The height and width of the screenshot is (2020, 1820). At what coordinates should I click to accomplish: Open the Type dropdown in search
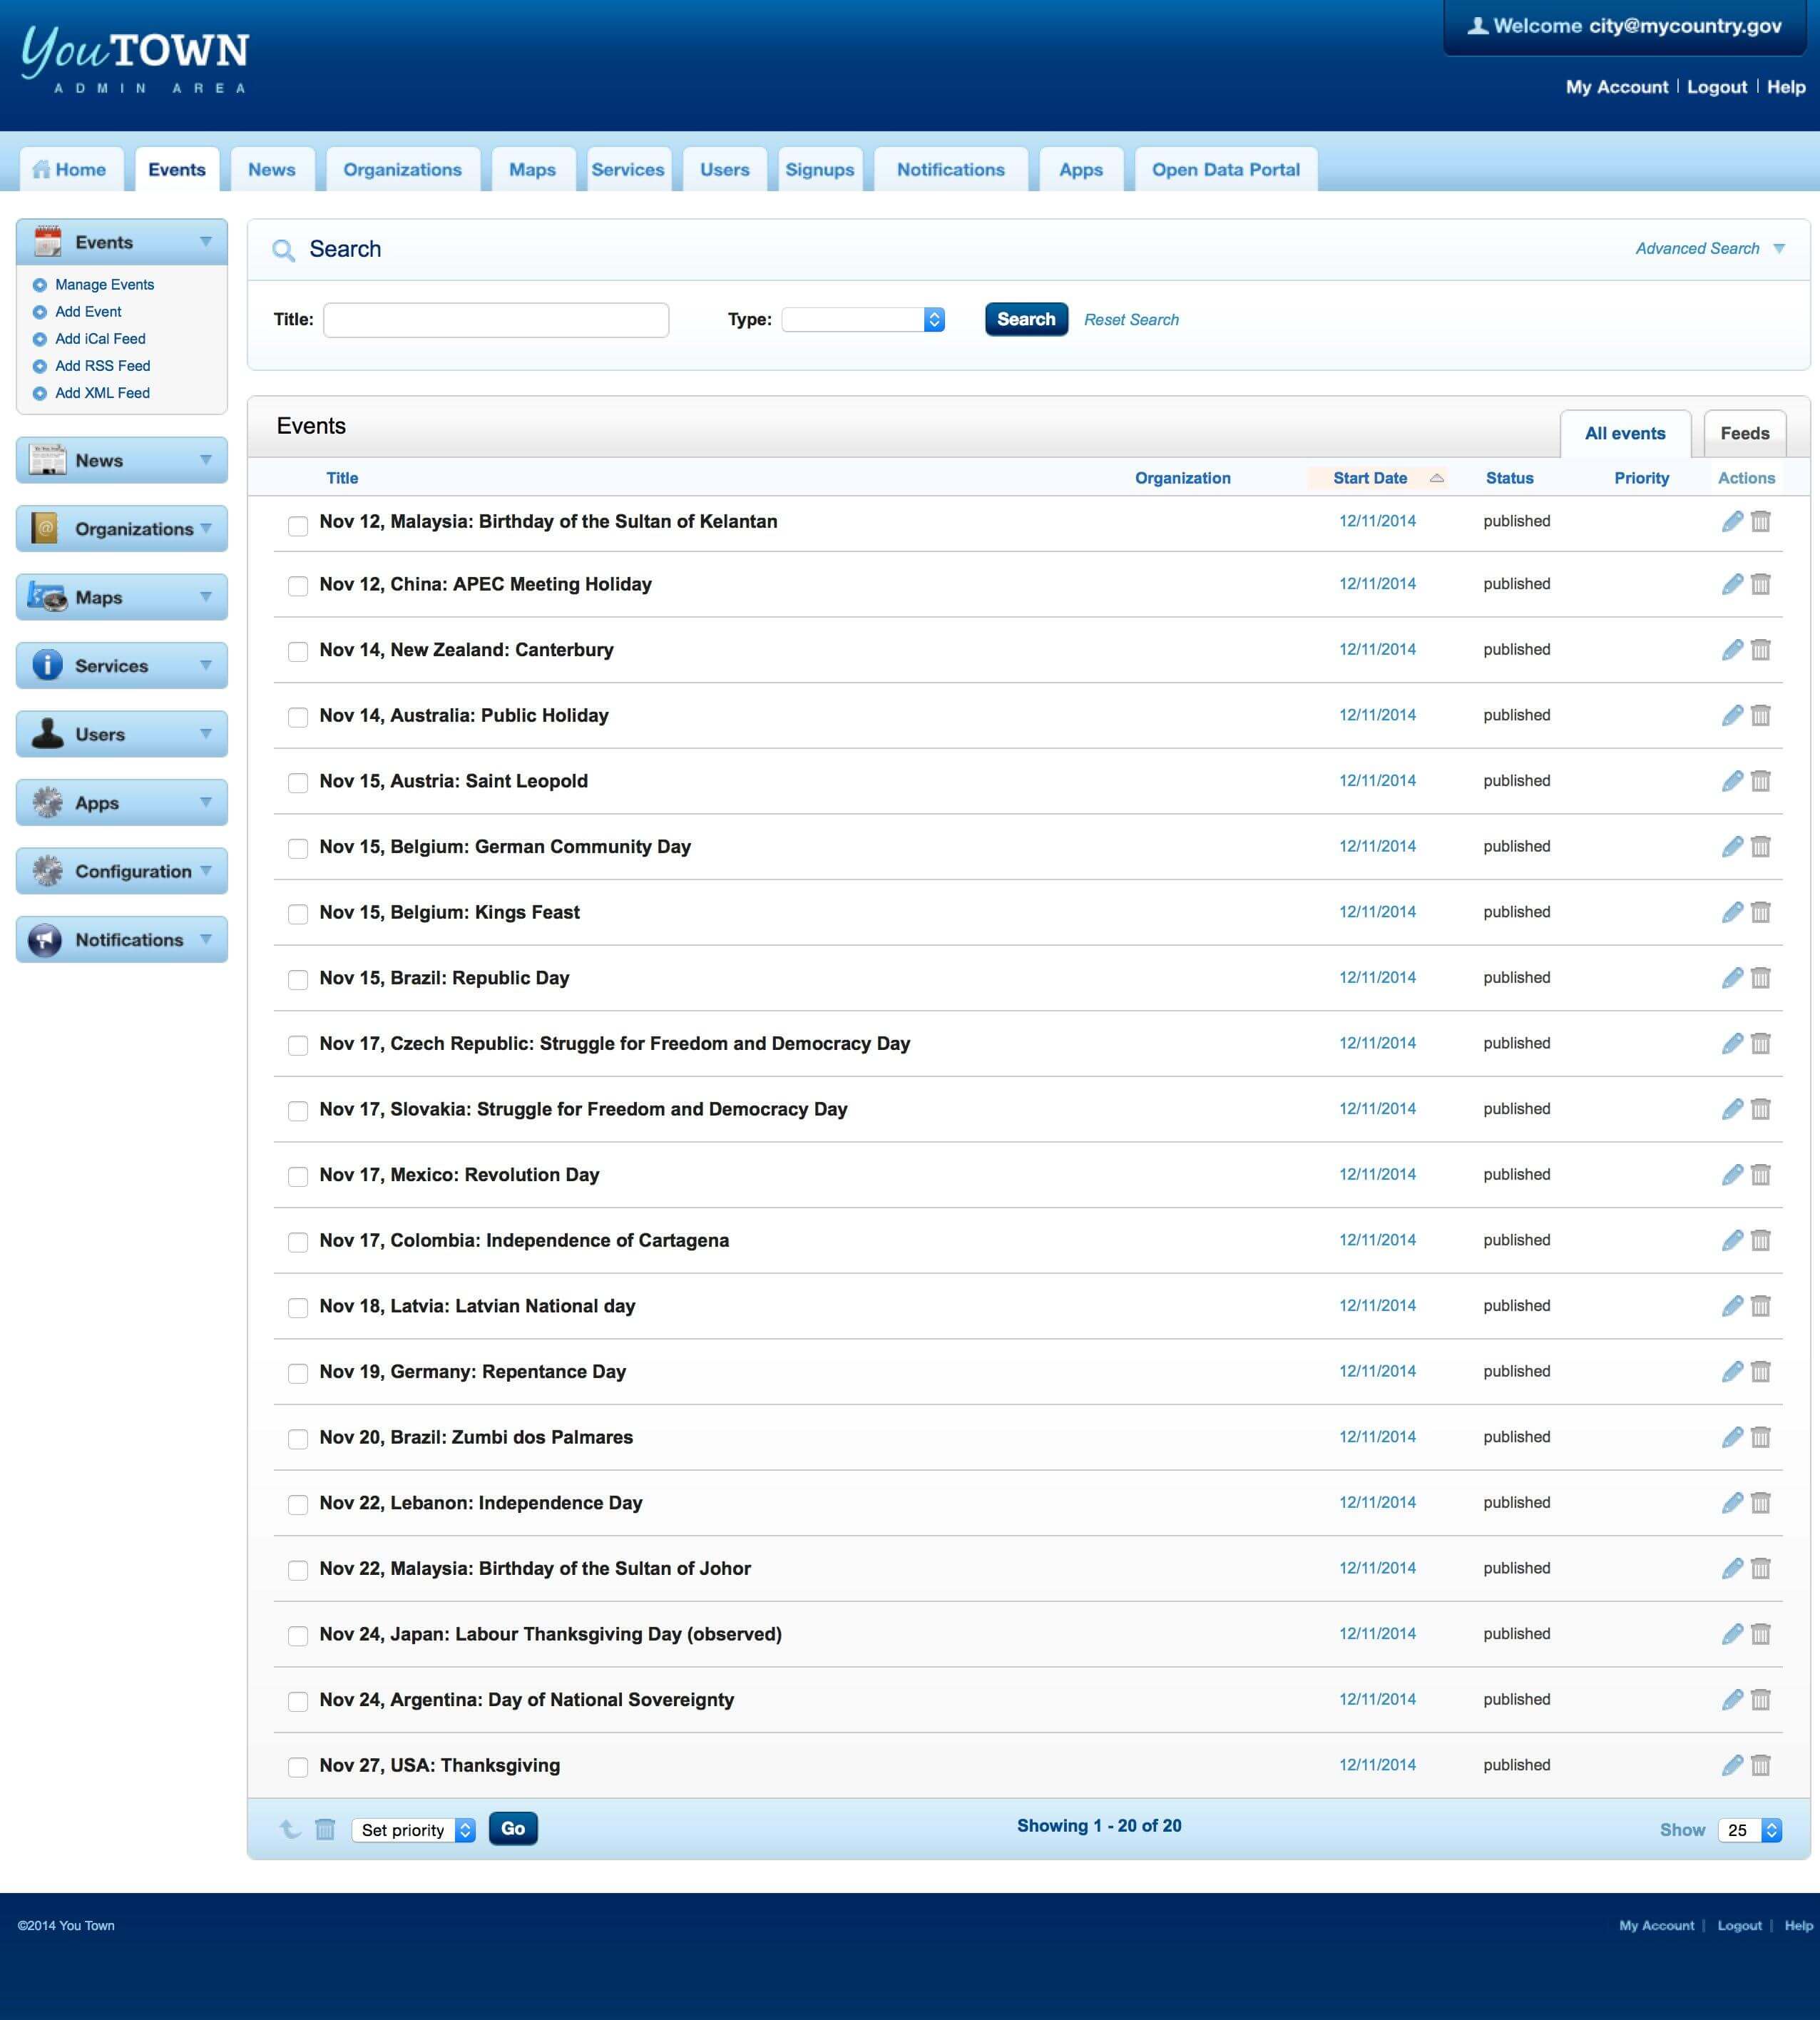click(863, 319)
